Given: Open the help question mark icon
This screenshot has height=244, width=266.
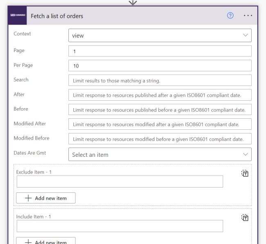Looking at the screenshot, I should pyautogui.click(x=230, y=16).
